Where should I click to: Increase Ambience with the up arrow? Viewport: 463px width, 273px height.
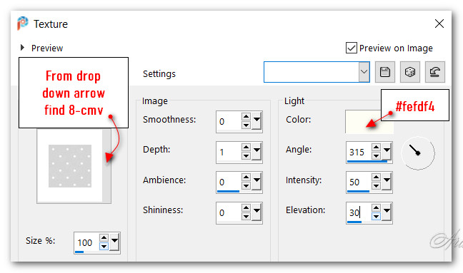pos(246,177)
